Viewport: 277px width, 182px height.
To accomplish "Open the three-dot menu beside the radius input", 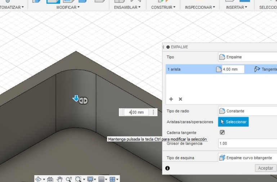I will (153, 112).
